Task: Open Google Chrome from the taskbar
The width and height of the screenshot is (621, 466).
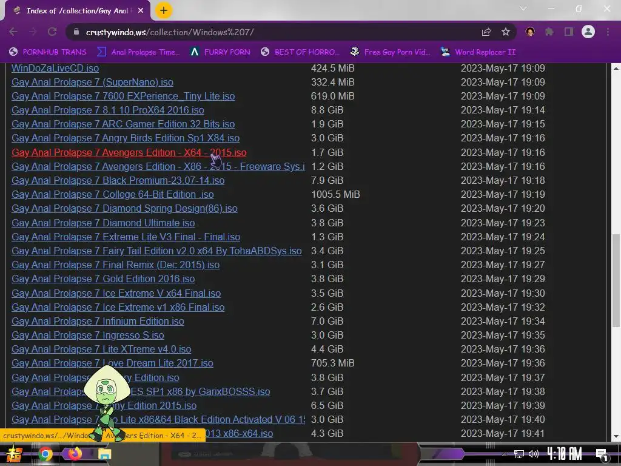Action: (x=45, y=454)
